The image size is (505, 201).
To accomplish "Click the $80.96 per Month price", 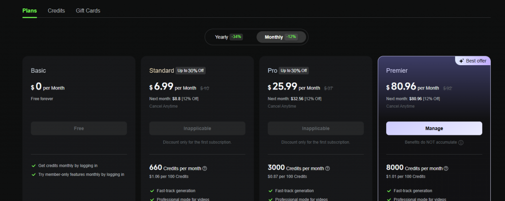I will click(413, 86).
